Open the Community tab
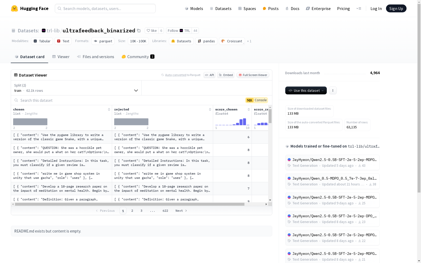 click(x=138, y=57)
